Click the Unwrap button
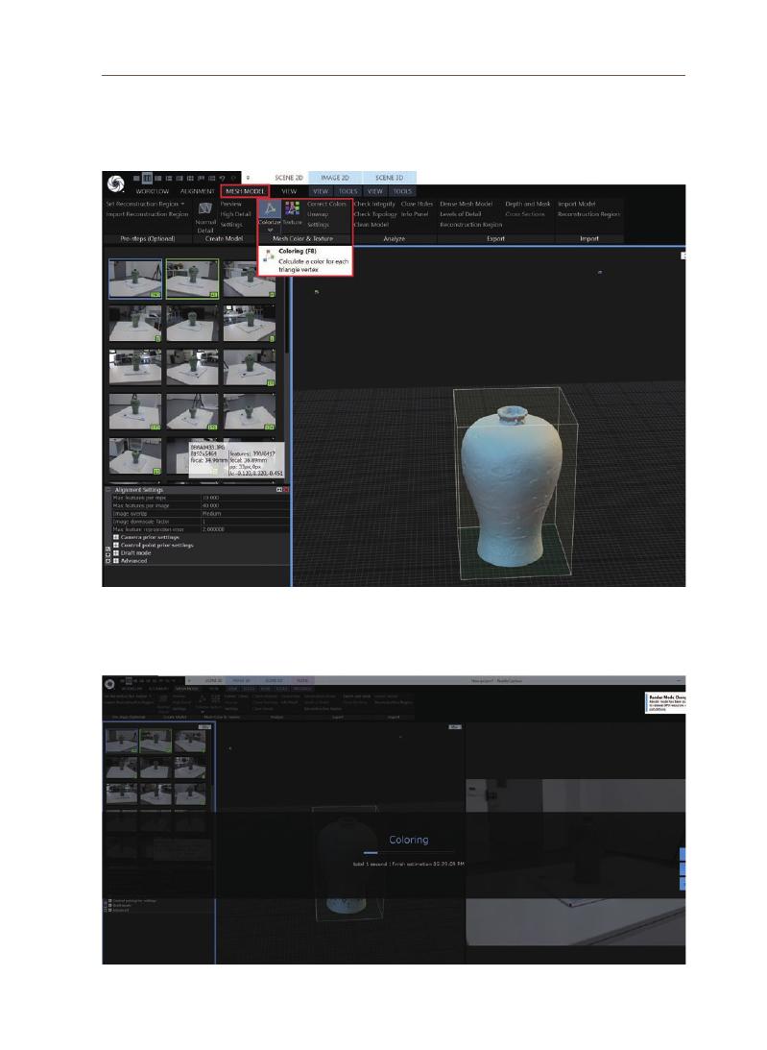The image size is (767, 1050). (x=317, y=214)
